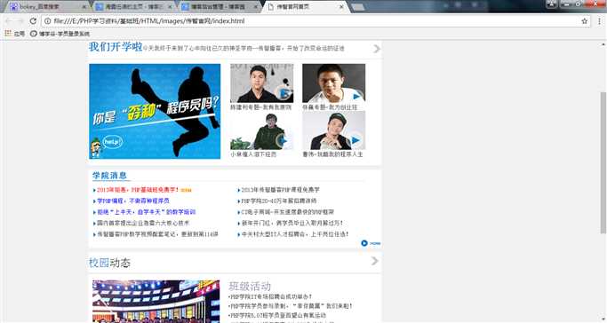Open news PHP学院学员参与录制
Screen dimensions: 607x323
point(291,306)
